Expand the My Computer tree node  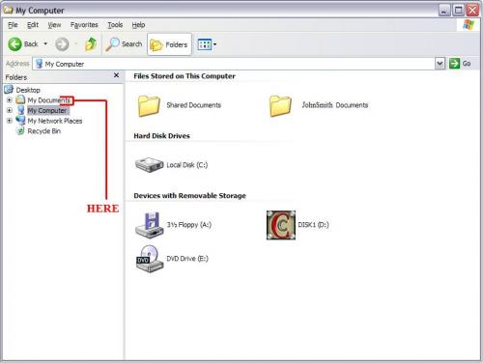[10, 110]
